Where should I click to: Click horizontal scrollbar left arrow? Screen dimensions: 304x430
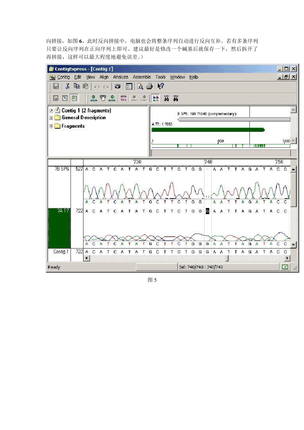pos(87,258)
